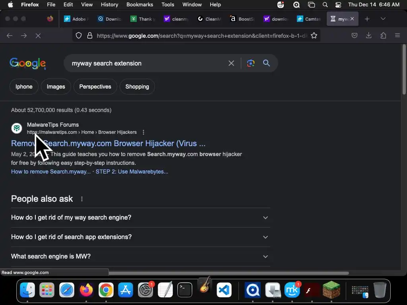Filter results by Perspectives
The height and width of the screenshot is (305, 407).
click(x=95, y=87)
